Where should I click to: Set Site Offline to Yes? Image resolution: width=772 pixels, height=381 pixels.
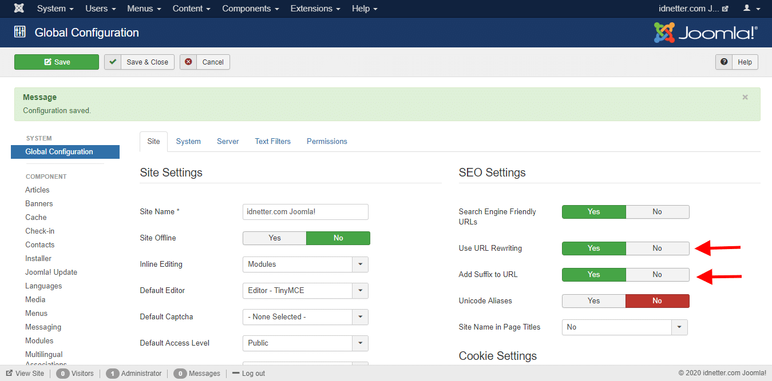tap(275, 238)
